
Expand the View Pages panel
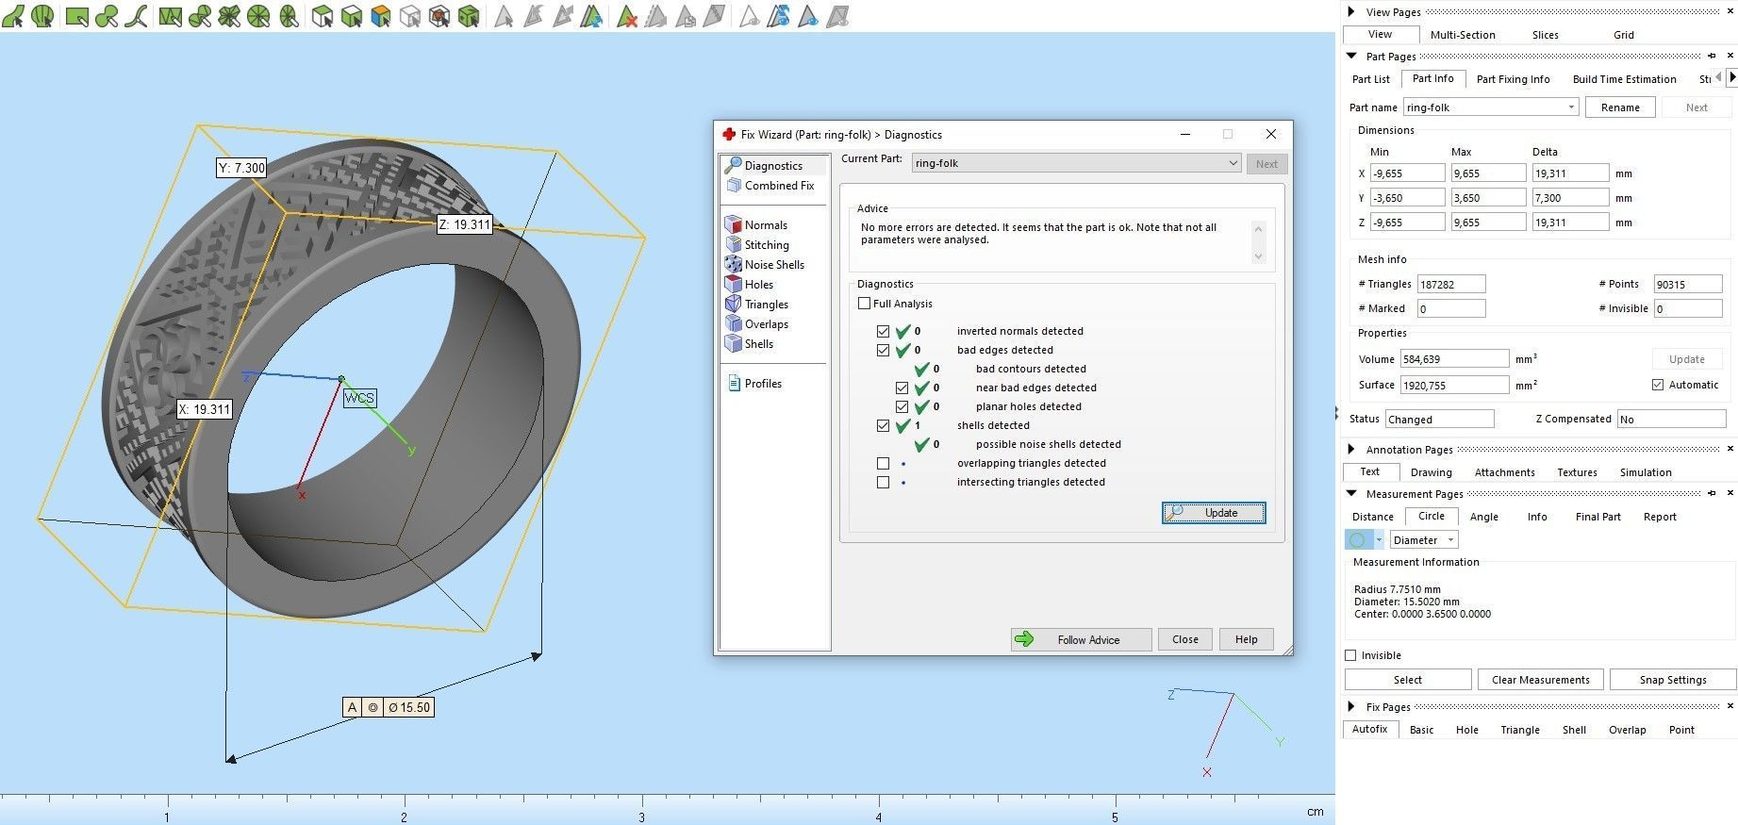point(1351,11)
